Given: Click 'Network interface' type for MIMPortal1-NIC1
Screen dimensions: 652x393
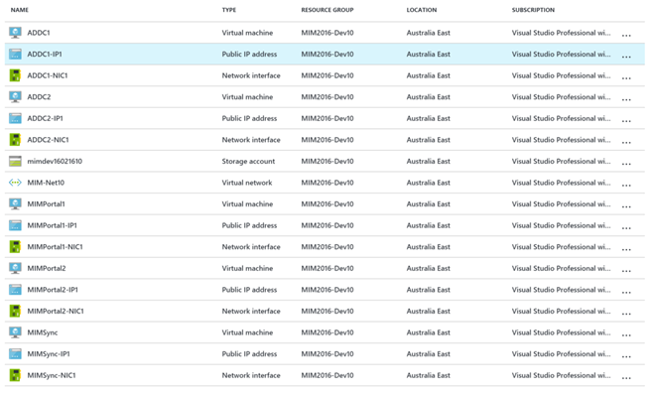Looking at the screenshot, I should tap(251, 246).
